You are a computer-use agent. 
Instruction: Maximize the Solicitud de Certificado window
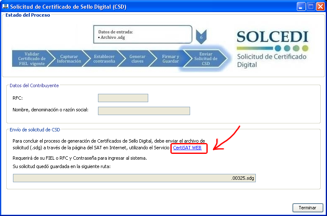(x=311, y=7)
